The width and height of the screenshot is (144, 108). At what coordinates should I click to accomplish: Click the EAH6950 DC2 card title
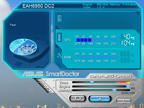coord(38,6)
